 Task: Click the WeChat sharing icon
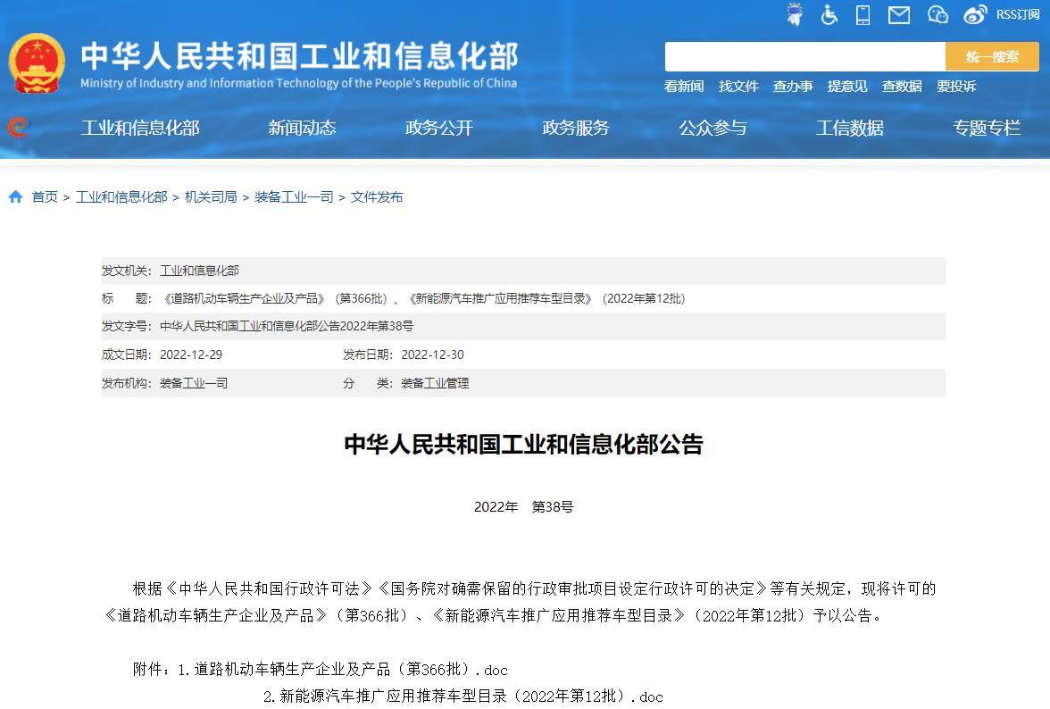click(x=937, y=14)
